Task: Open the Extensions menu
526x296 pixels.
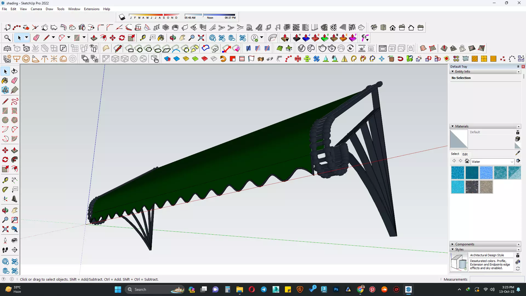Action: click(x=92, y=9)
